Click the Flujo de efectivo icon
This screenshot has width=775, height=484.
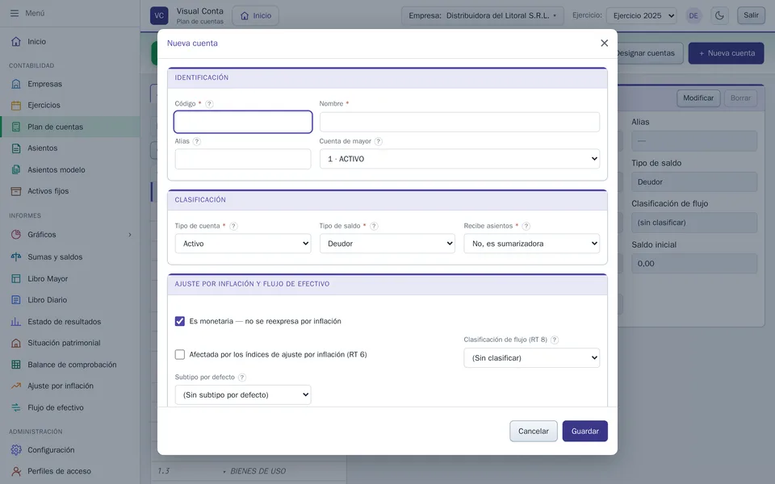[x=16, y=407]
